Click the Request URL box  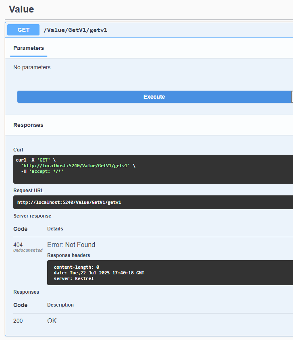coord(153,202)
